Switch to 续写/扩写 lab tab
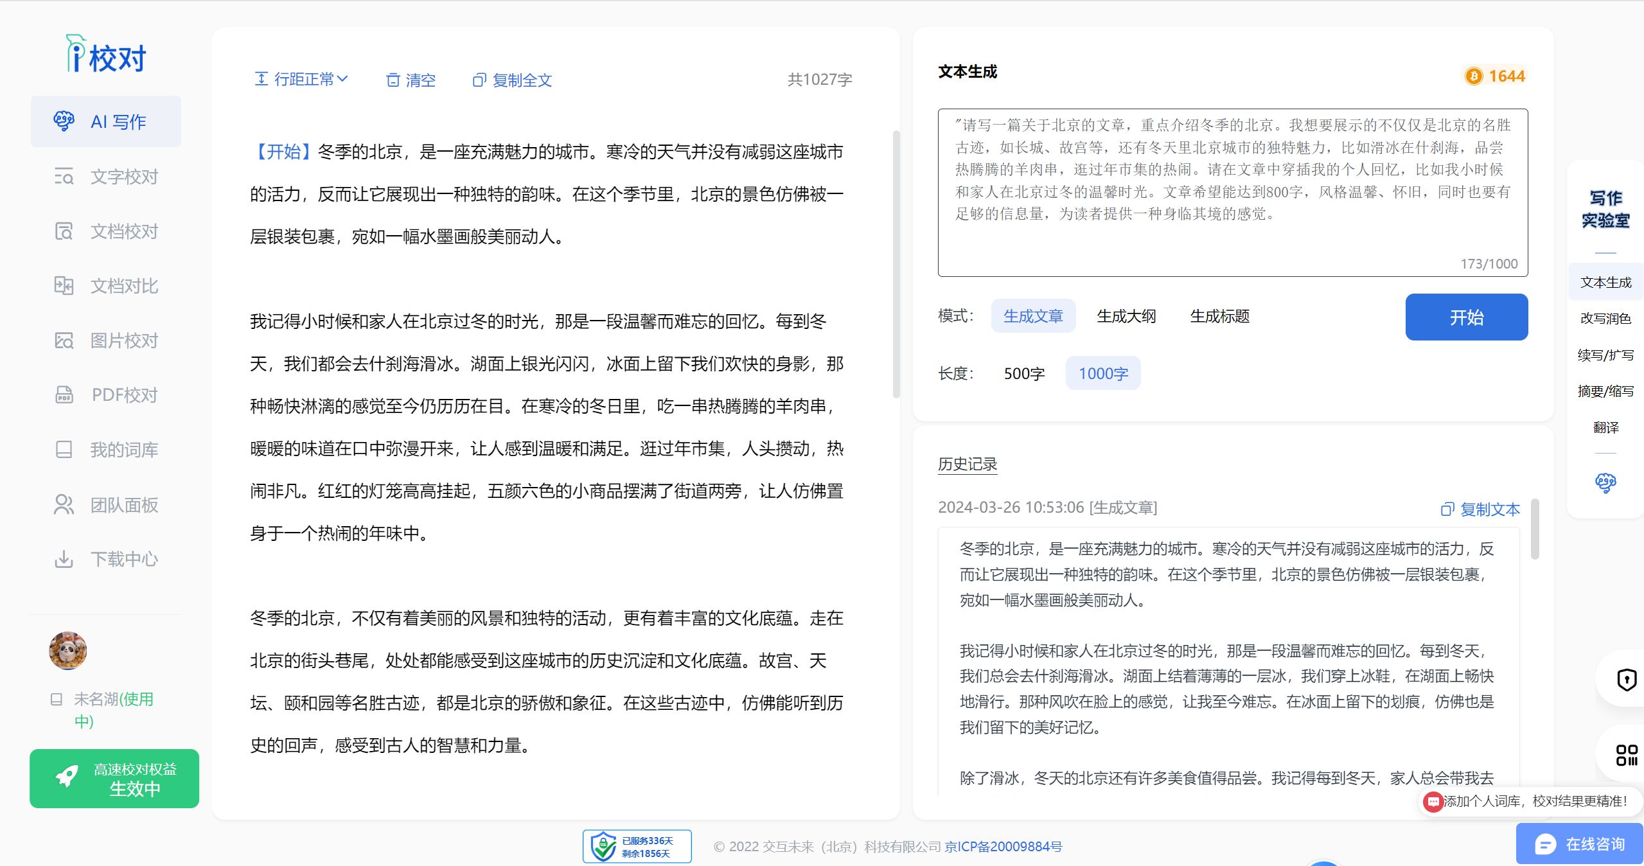1644x866 pixels. click(x=1605, y=355)
